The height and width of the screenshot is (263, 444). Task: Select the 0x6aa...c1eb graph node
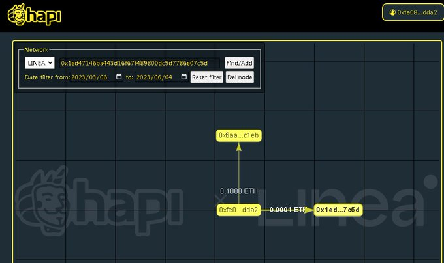pyautogui.click(x=239, y=136)
